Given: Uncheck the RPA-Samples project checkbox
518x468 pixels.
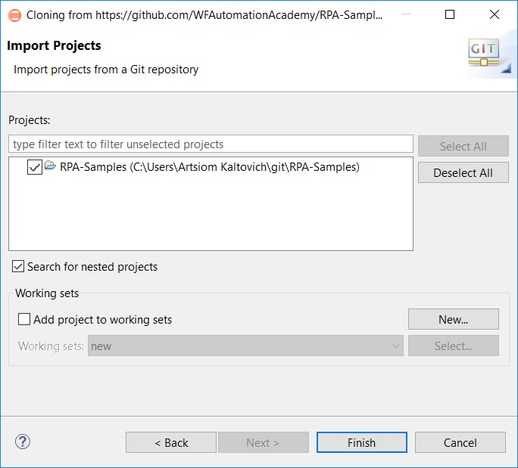Looking at the screenshot, I should click(35, 167).
